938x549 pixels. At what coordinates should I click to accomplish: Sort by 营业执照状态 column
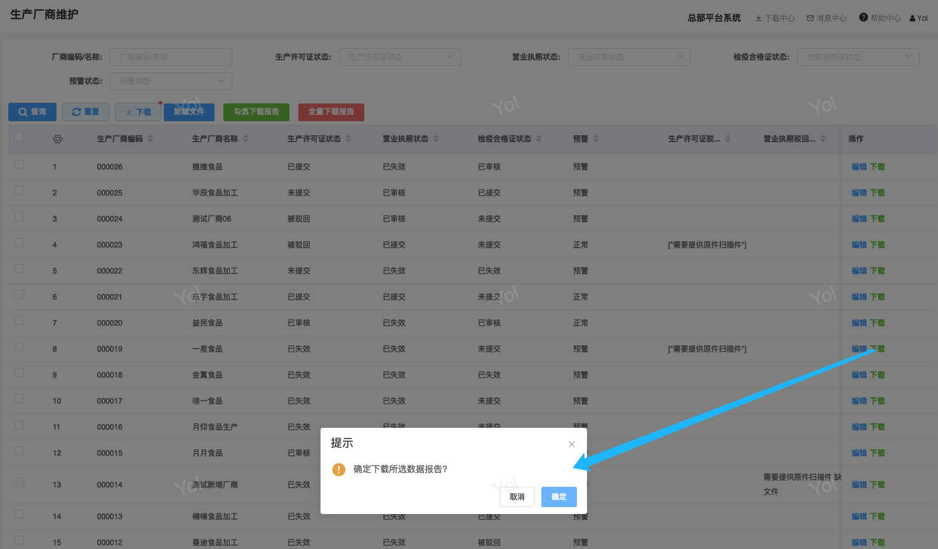pyautogui.click(x=436, y=138)
